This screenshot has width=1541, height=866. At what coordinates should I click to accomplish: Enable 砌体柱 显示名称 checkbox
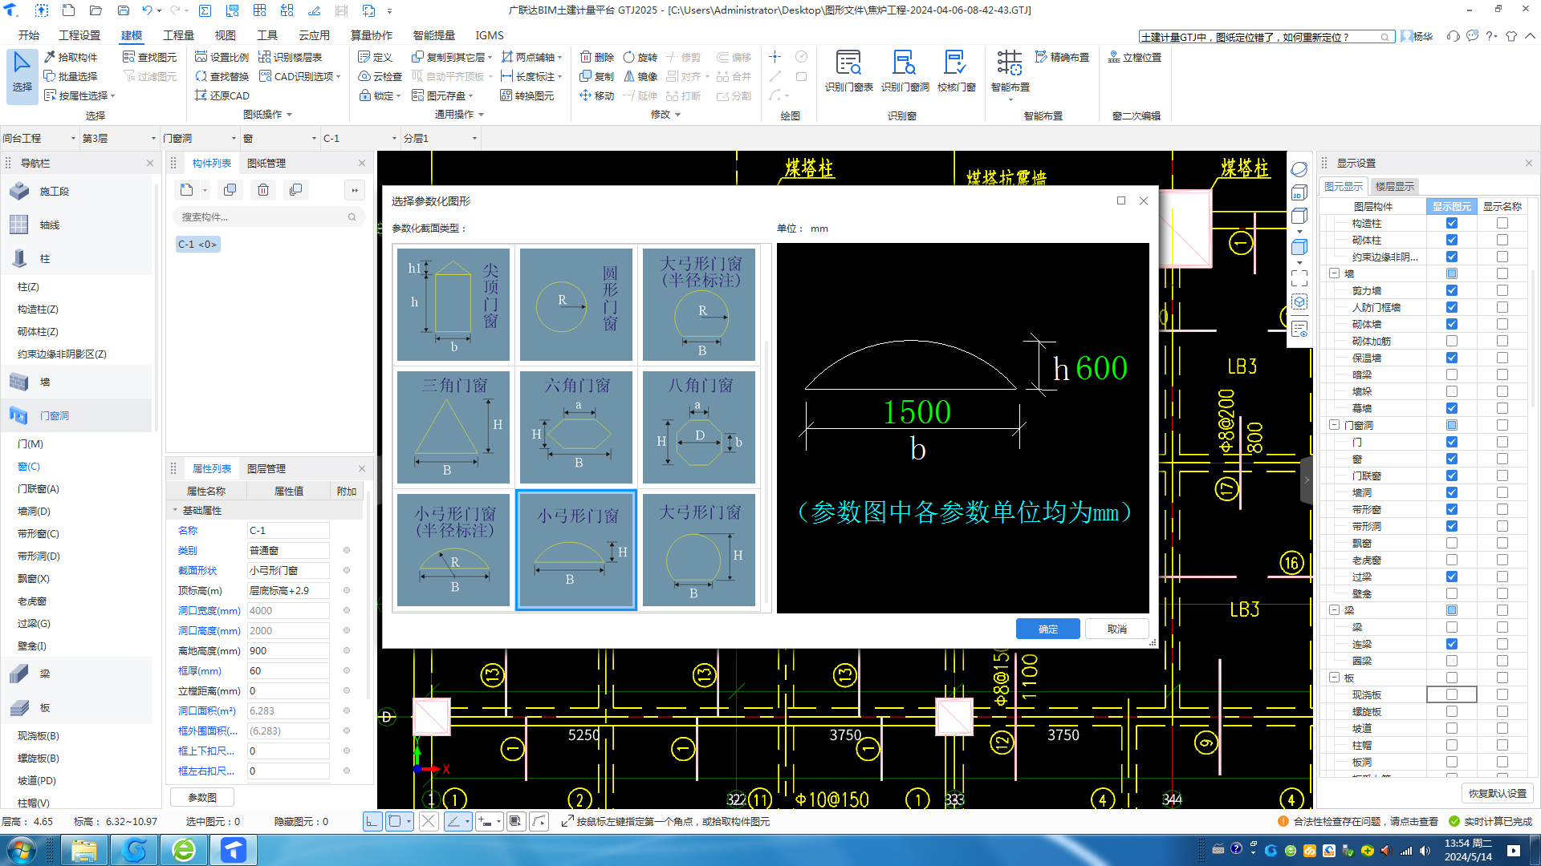[x=1502, y=241]
